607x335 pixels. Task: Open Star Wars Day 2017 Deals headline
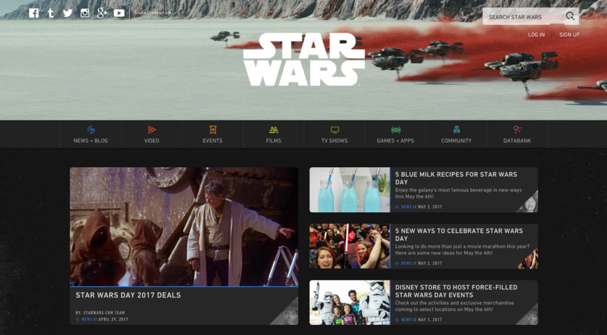128,295
